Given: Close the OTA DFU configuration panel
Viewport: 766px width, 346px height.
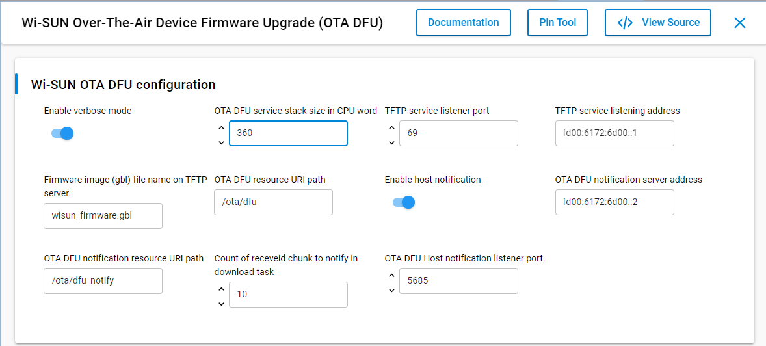Looking at the screenshot, I should point(739,23).
